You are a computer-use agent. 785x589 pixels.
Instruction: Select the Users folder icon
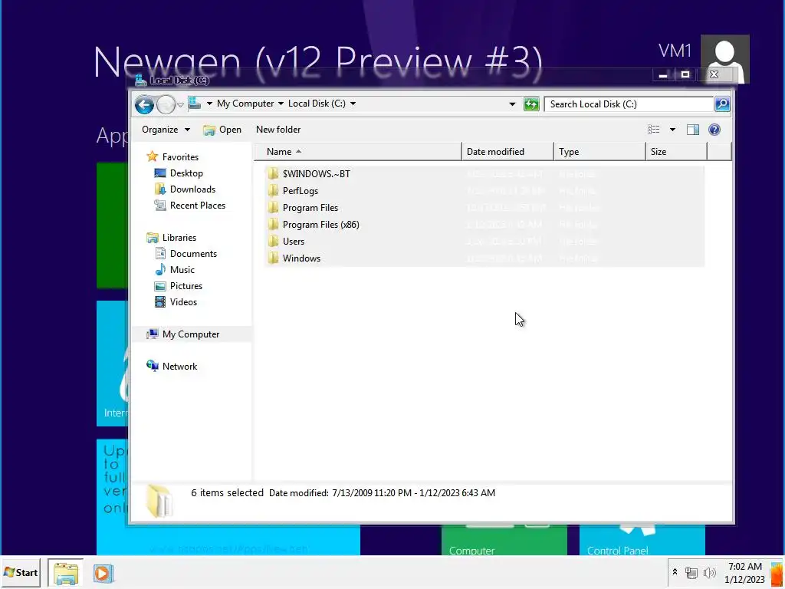[x=273, y=242]
